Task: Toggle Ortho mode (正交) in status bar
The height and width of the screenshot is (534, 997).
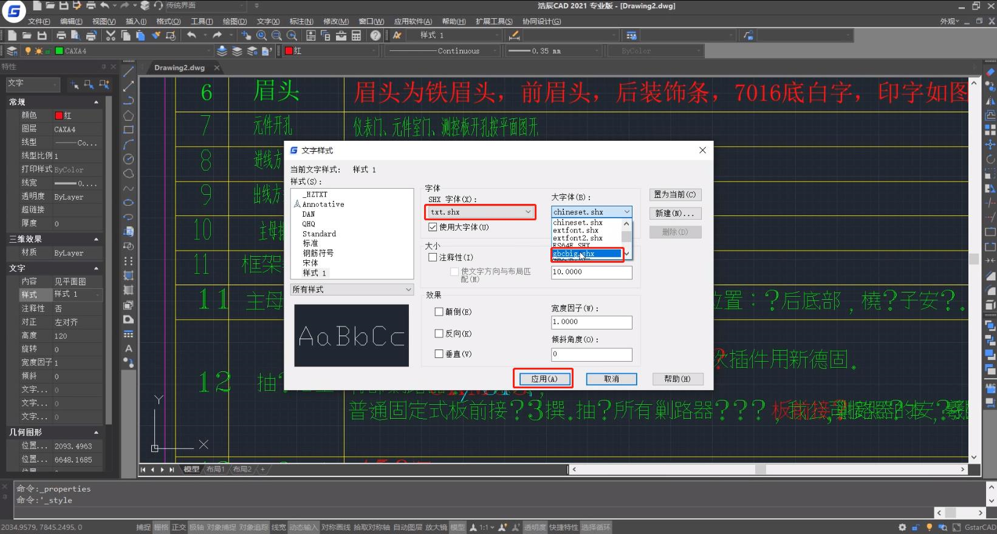Action: [179, 527]
